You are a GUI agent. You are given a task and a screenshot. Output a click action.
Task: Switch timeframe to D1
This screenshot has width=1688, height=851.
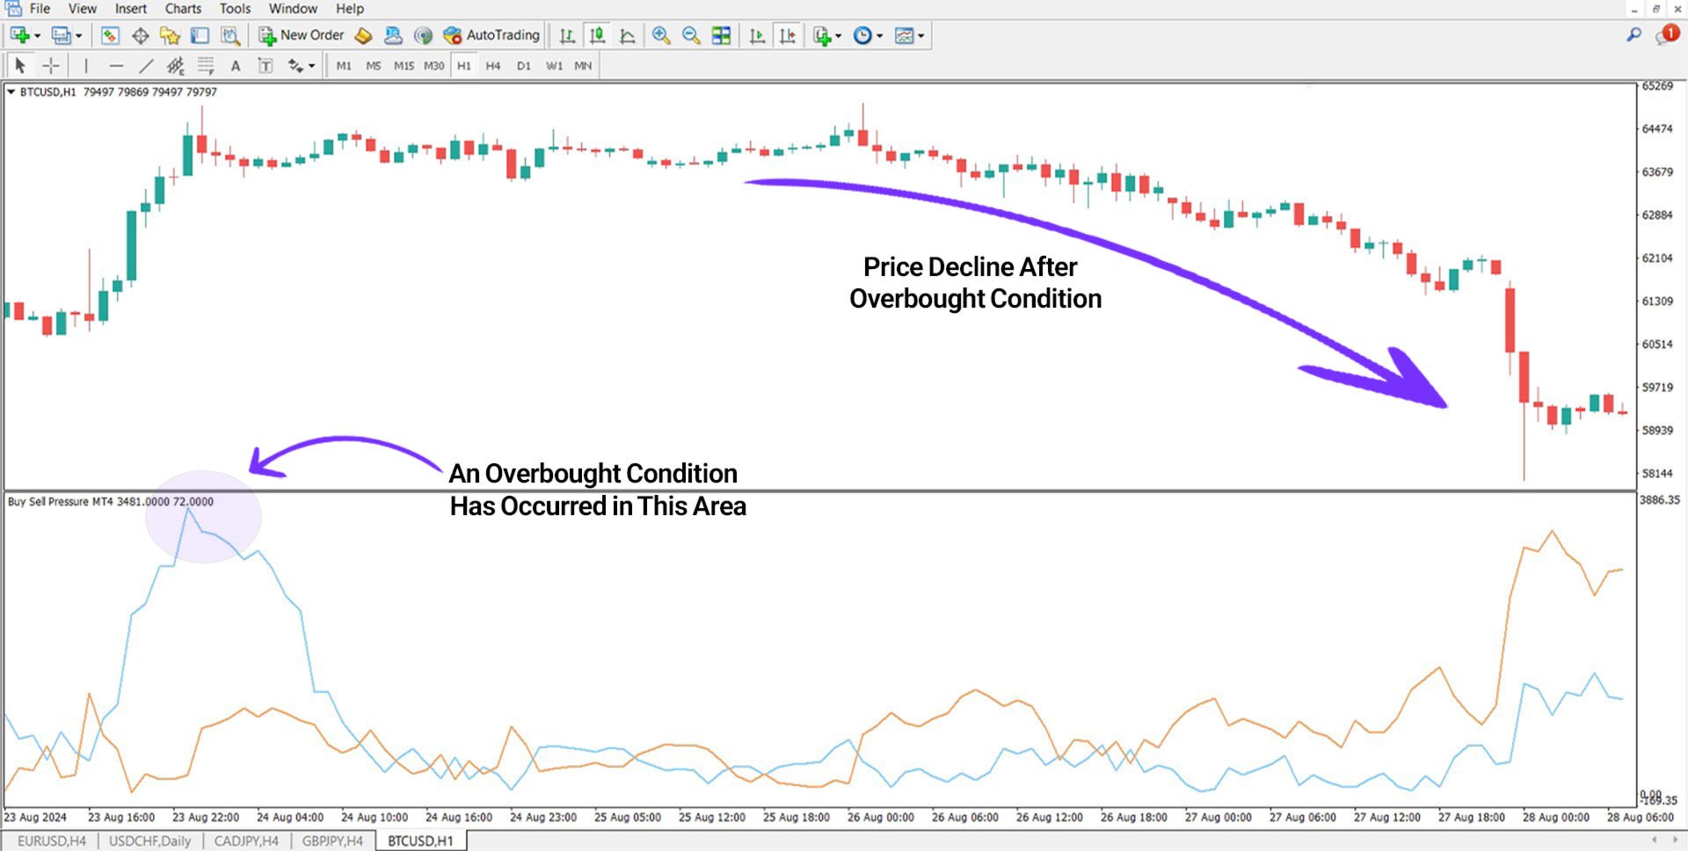(x=524, y=66)
